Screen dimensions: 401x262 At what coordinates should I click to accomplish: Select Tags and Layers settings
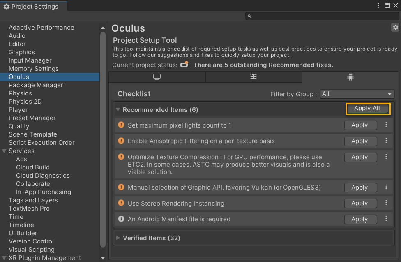tap(33, 200)
